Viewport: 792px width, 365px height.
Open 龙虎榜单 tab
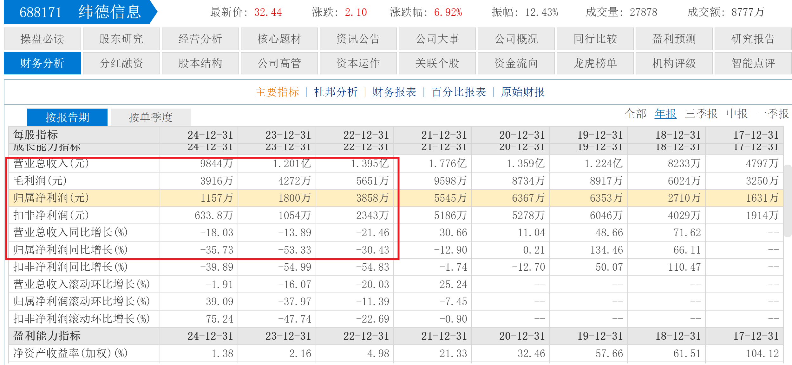pyautogui.click(x=595, y=63)
